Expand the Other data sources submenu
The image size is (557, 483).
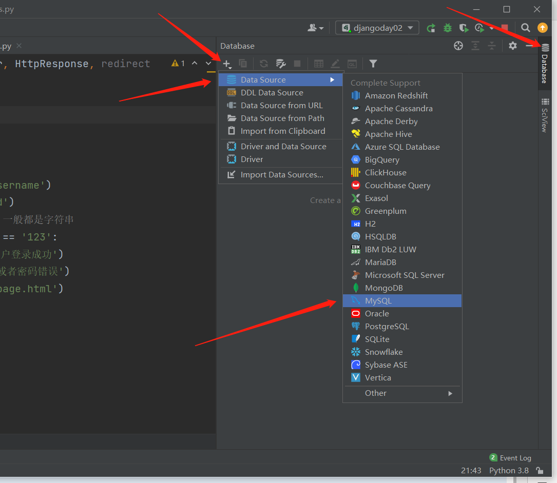coord(402,393)
